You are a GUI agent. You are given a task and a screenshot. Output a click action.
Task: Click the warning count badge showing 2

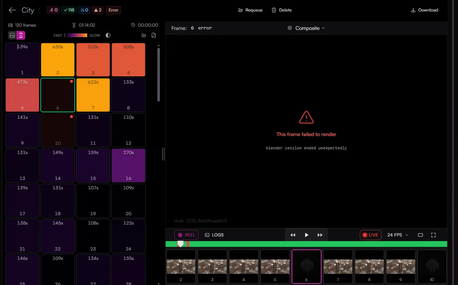coord(97,10)
